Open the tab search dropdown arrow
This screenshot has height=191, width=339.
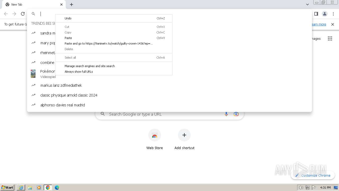pyautogui.click(x=307, y=5)
